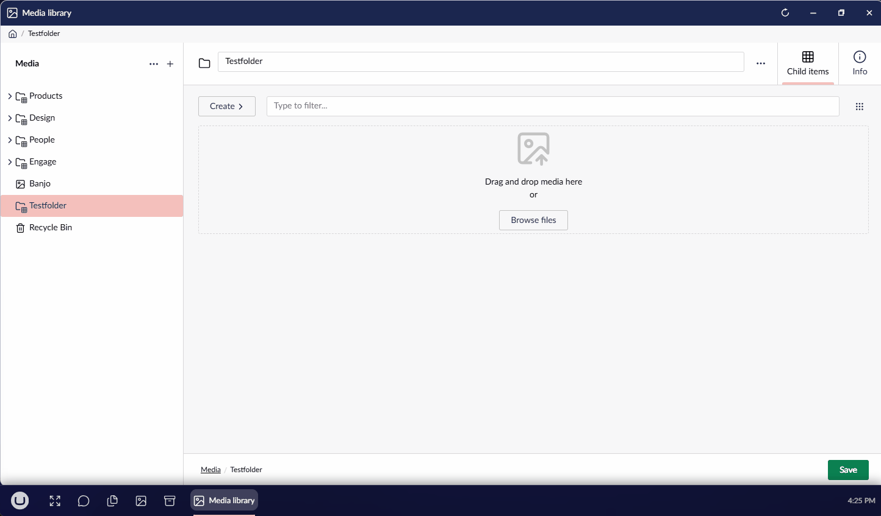
Task: Click the Media library window title icon
Action: 12,13
